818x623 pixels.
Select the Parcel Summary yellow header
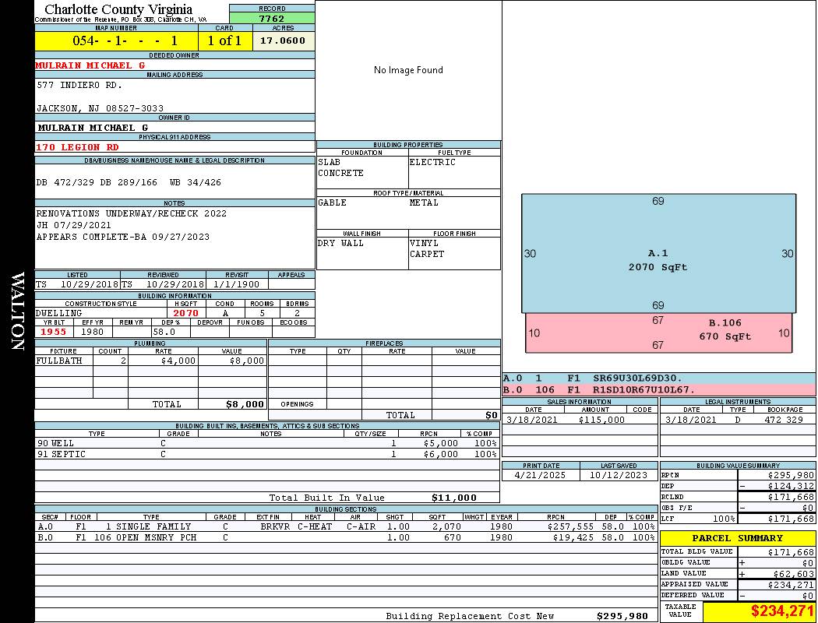click(x=737, y=538)
